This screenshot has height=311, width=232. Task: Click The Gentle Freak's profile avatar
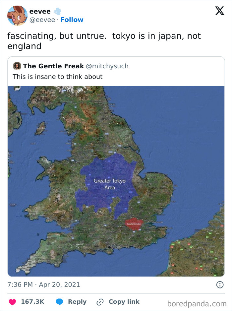17,66
